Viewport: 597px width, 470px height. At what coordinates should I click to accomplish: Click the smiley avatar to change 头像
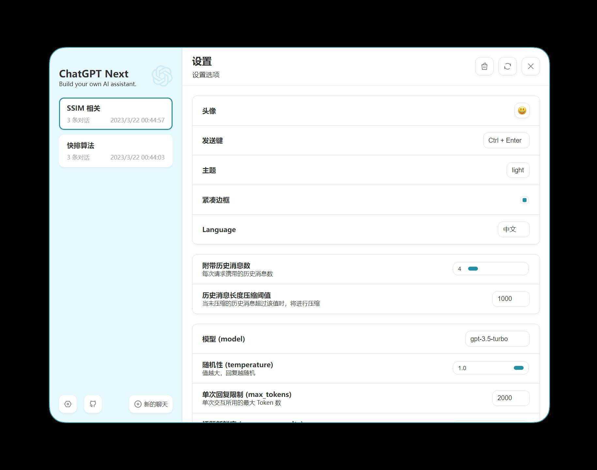pyautogui.click(x=522, y=111)
